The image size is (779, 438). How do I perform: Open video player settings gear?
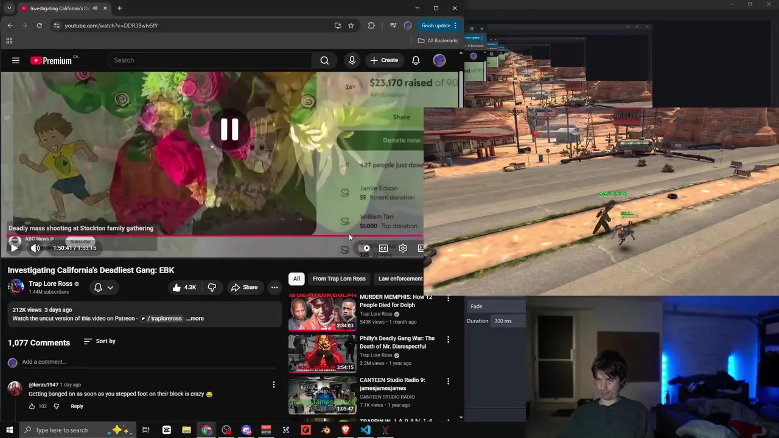[403, 248]
